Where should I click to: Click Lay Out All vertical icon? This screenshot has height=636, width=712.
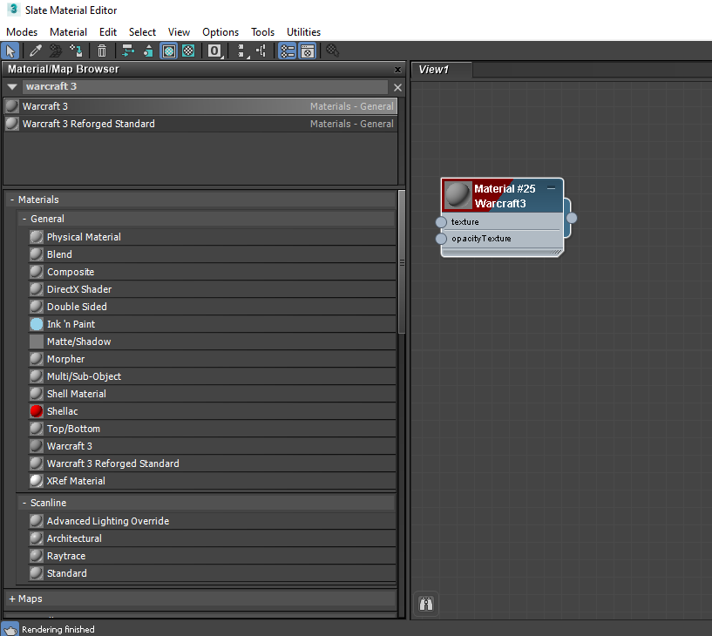coord(242,51)
